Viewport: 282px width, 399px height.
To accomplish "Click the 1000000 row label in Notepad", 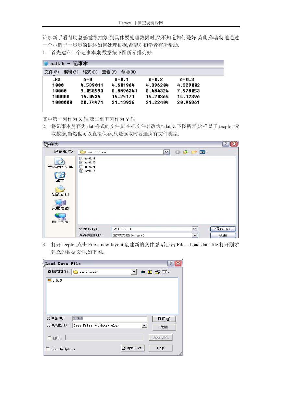I will pos(62,102).
